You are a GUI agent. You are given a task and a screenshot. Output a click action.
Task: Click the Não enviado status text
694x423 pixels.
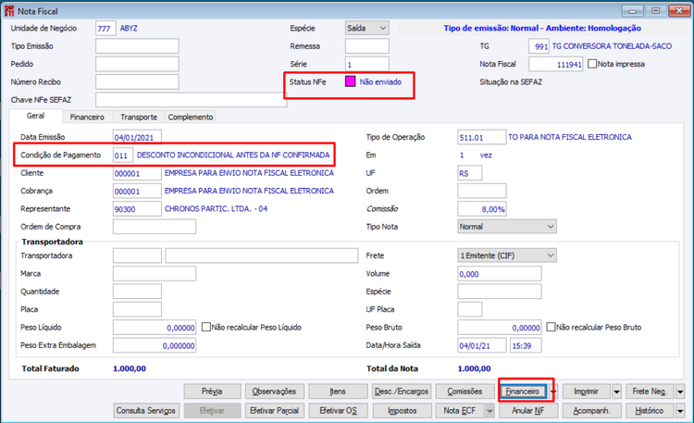(x=380, y=82)
